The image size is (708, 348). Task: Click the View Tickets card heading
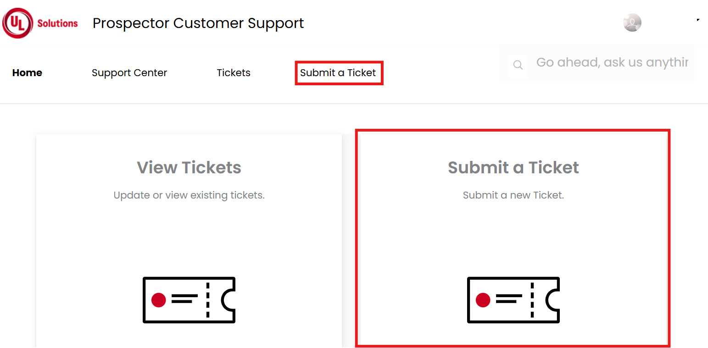point(189,167)
